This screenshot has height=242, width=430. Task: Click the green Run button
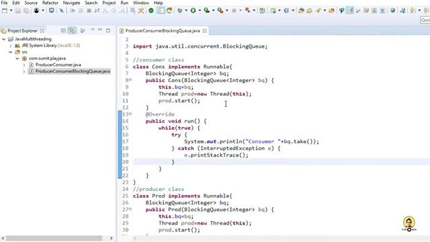pyautogui.click(x=193, y=11)
